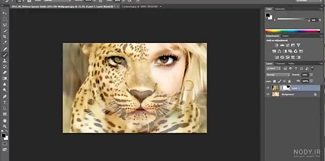Viewport: 325px width, 161px height.
Task: Open the Fill slider arrow in Layers panel
Action: (311, 81)
